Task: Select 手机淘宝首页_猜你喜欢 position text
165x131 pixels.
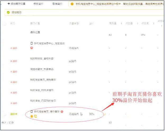Action: click(47, 111)
